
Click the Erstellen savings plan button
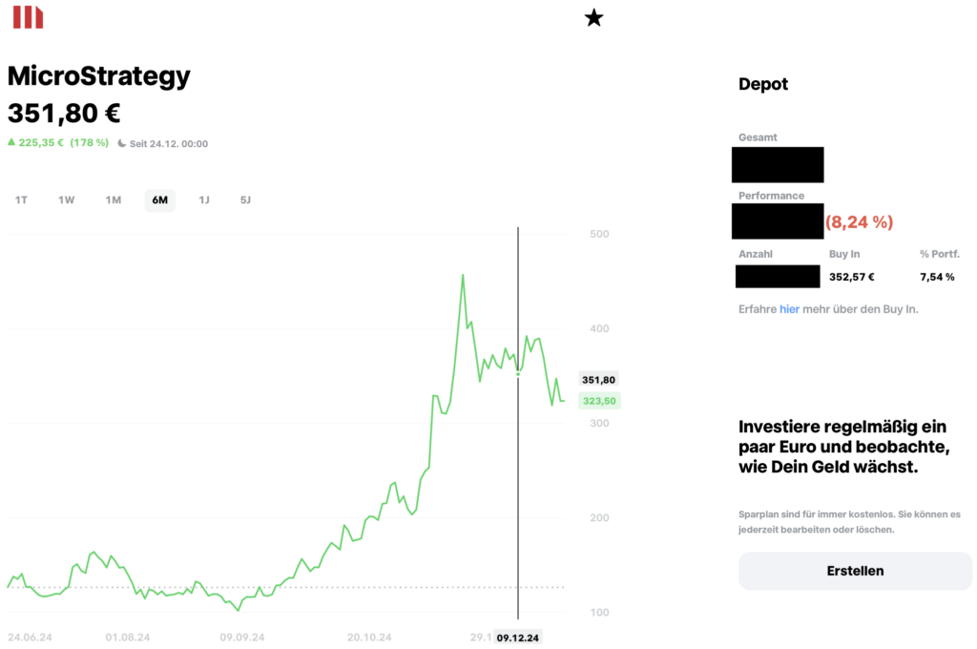[855, 571]
